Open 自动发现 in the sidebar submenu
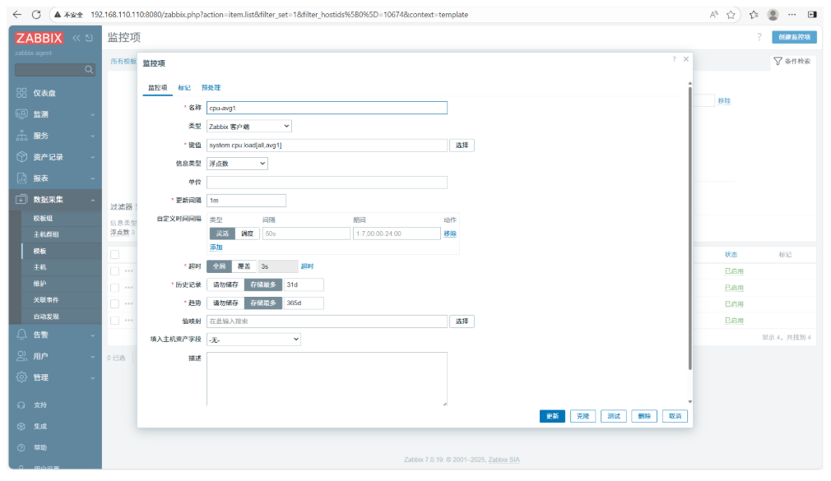831x481 pixels. tap(46, 317)
